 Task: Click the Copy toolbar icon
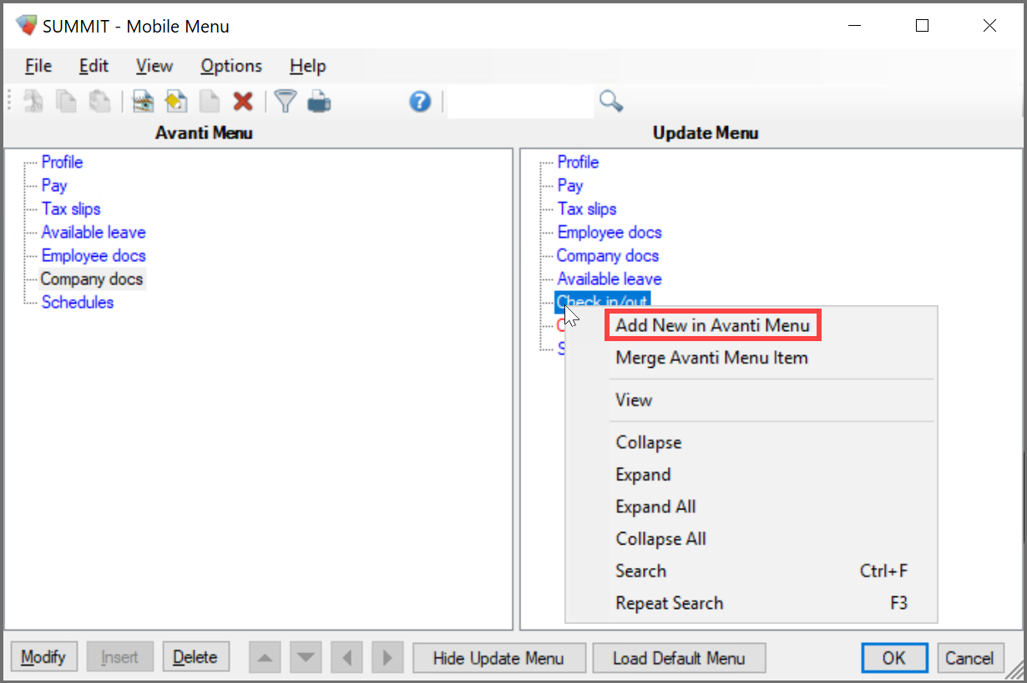(67, 102)
